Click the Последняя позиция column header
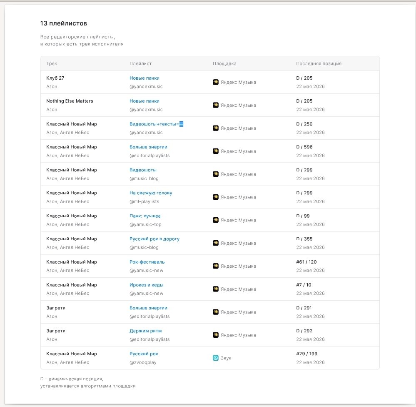Image resolution: width=416 pixels, height=407 pixels. [319, 63]
